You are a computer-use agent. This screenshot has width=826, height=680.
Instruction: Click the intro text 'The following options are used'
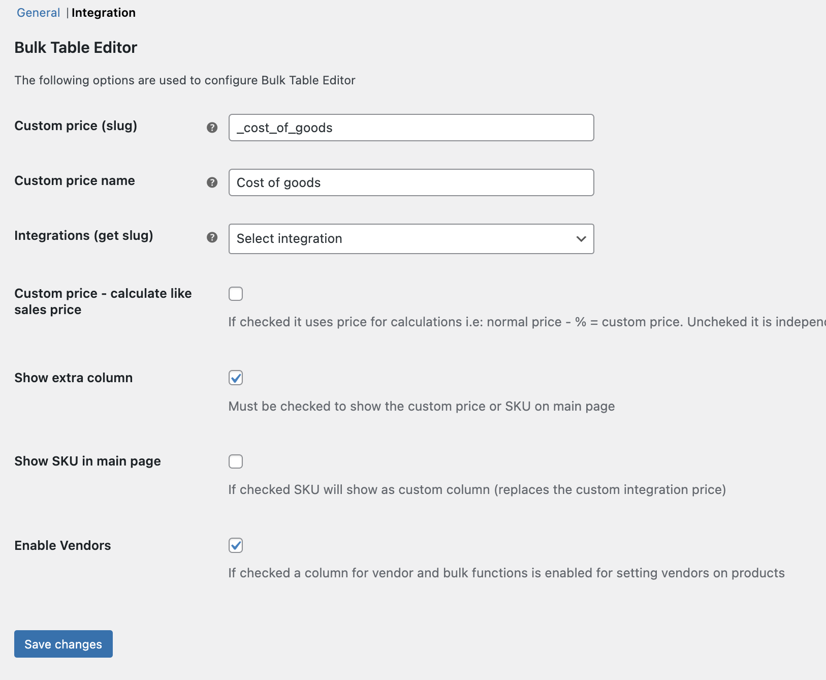coord(185,80)
